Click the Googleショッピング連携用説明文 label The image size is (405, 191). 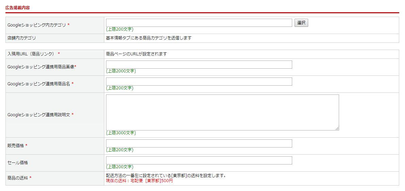click(x=38, y=115)
